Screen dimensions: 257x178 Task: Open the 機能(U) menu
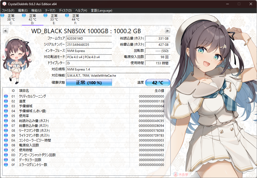click(36, 11)
